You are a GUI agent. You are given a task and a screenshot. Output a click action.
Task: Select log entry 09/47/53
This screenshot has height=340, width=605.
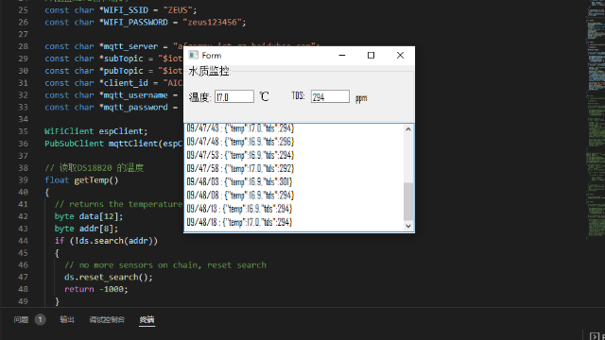240,155
